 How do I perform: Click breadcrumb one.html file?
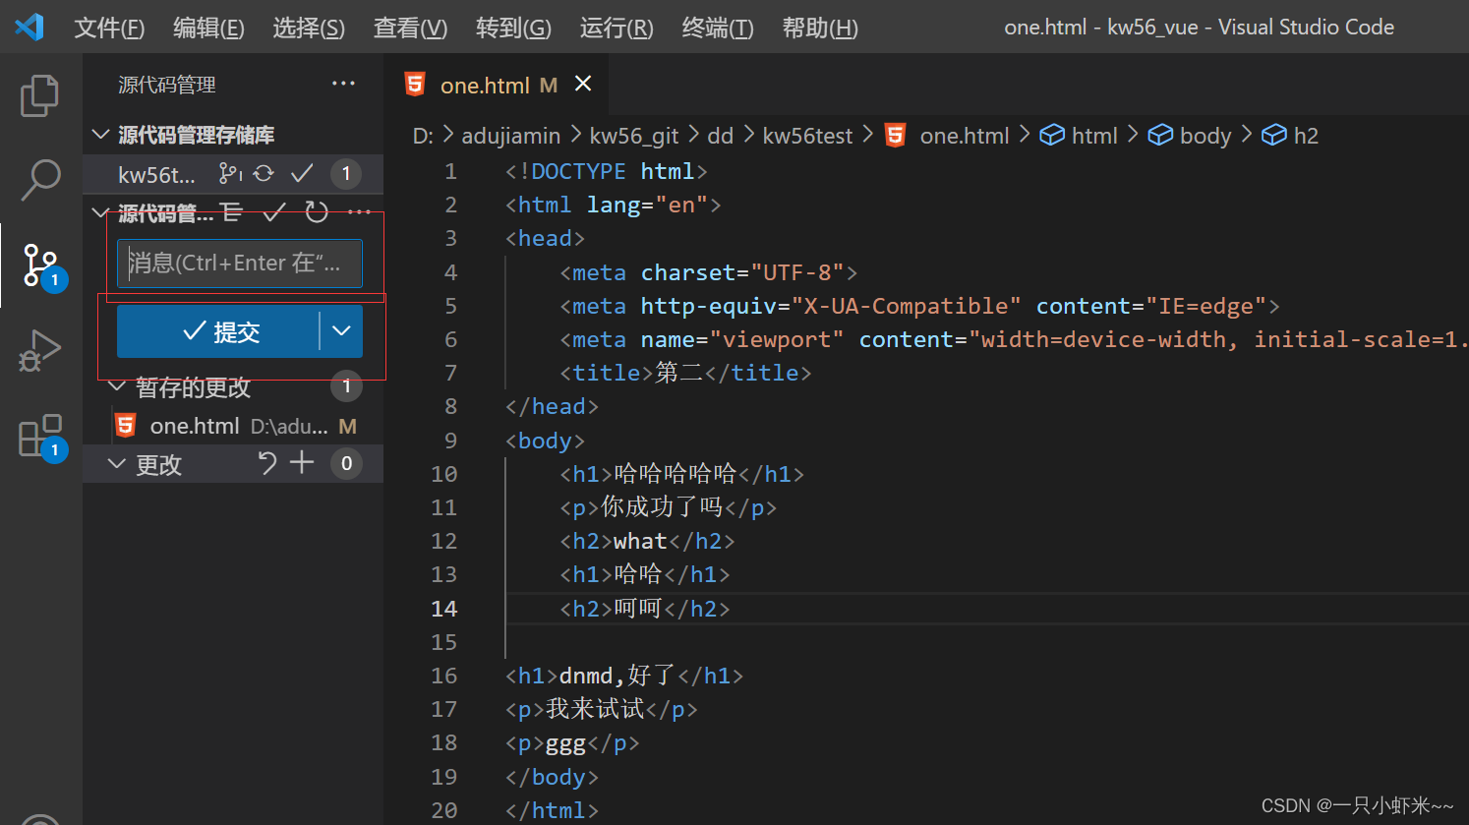[x=965, y=136]
